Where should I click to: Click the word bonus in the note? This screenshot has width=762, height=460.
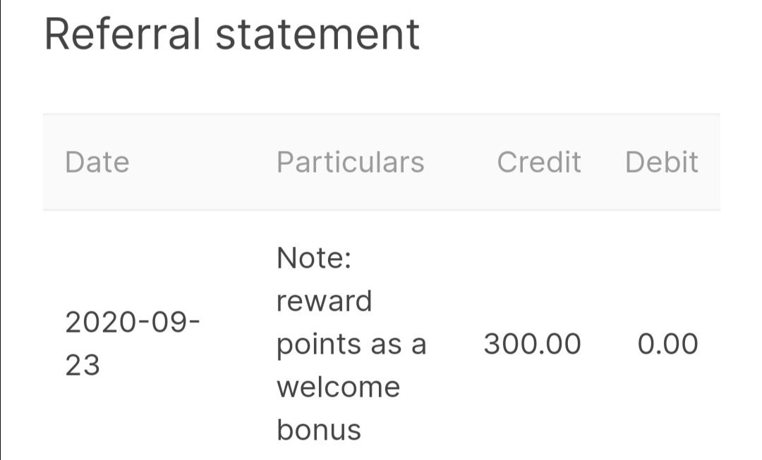click(319, 430)
